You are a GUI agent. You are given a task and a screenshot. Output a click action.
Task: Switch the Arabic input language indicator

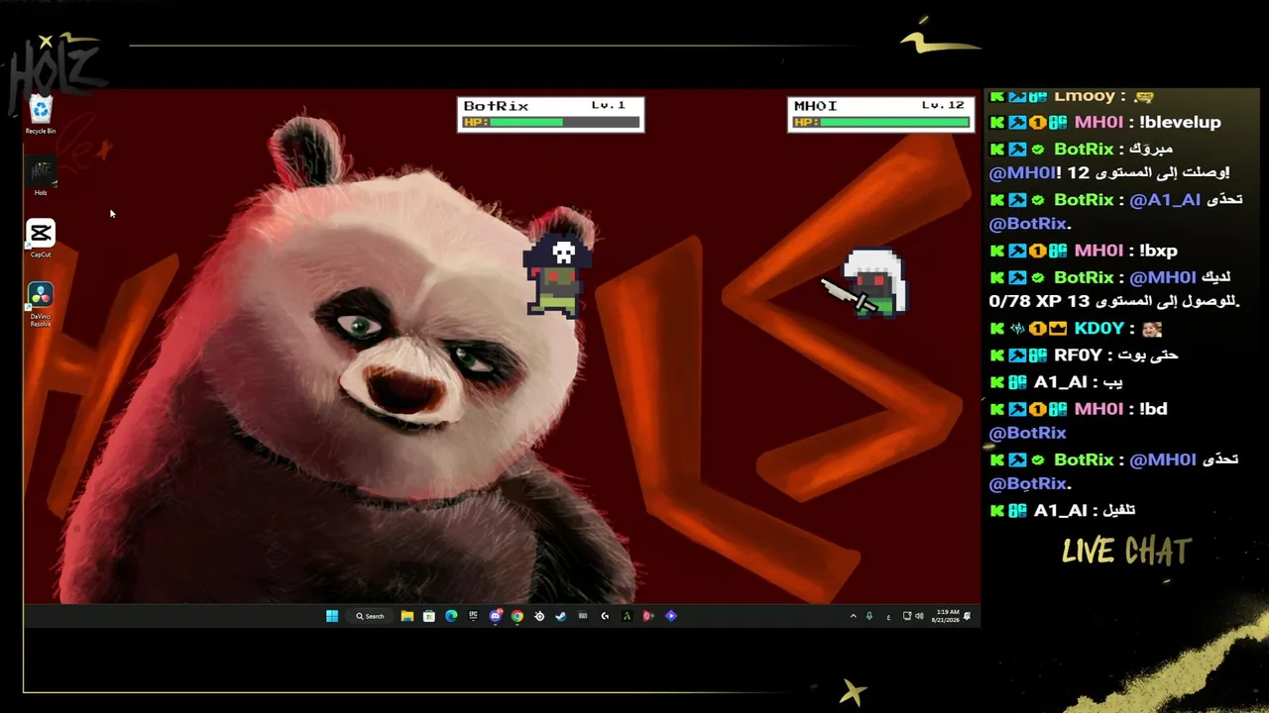point(888,616)
